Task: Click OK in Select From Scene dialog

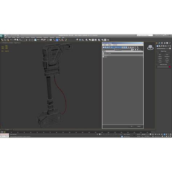Action: (x=131, y=126)
